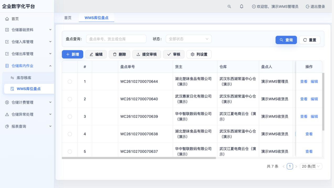
Task: Click the 库存移库 transfer arrows icon
Action: tap(12, 78)
